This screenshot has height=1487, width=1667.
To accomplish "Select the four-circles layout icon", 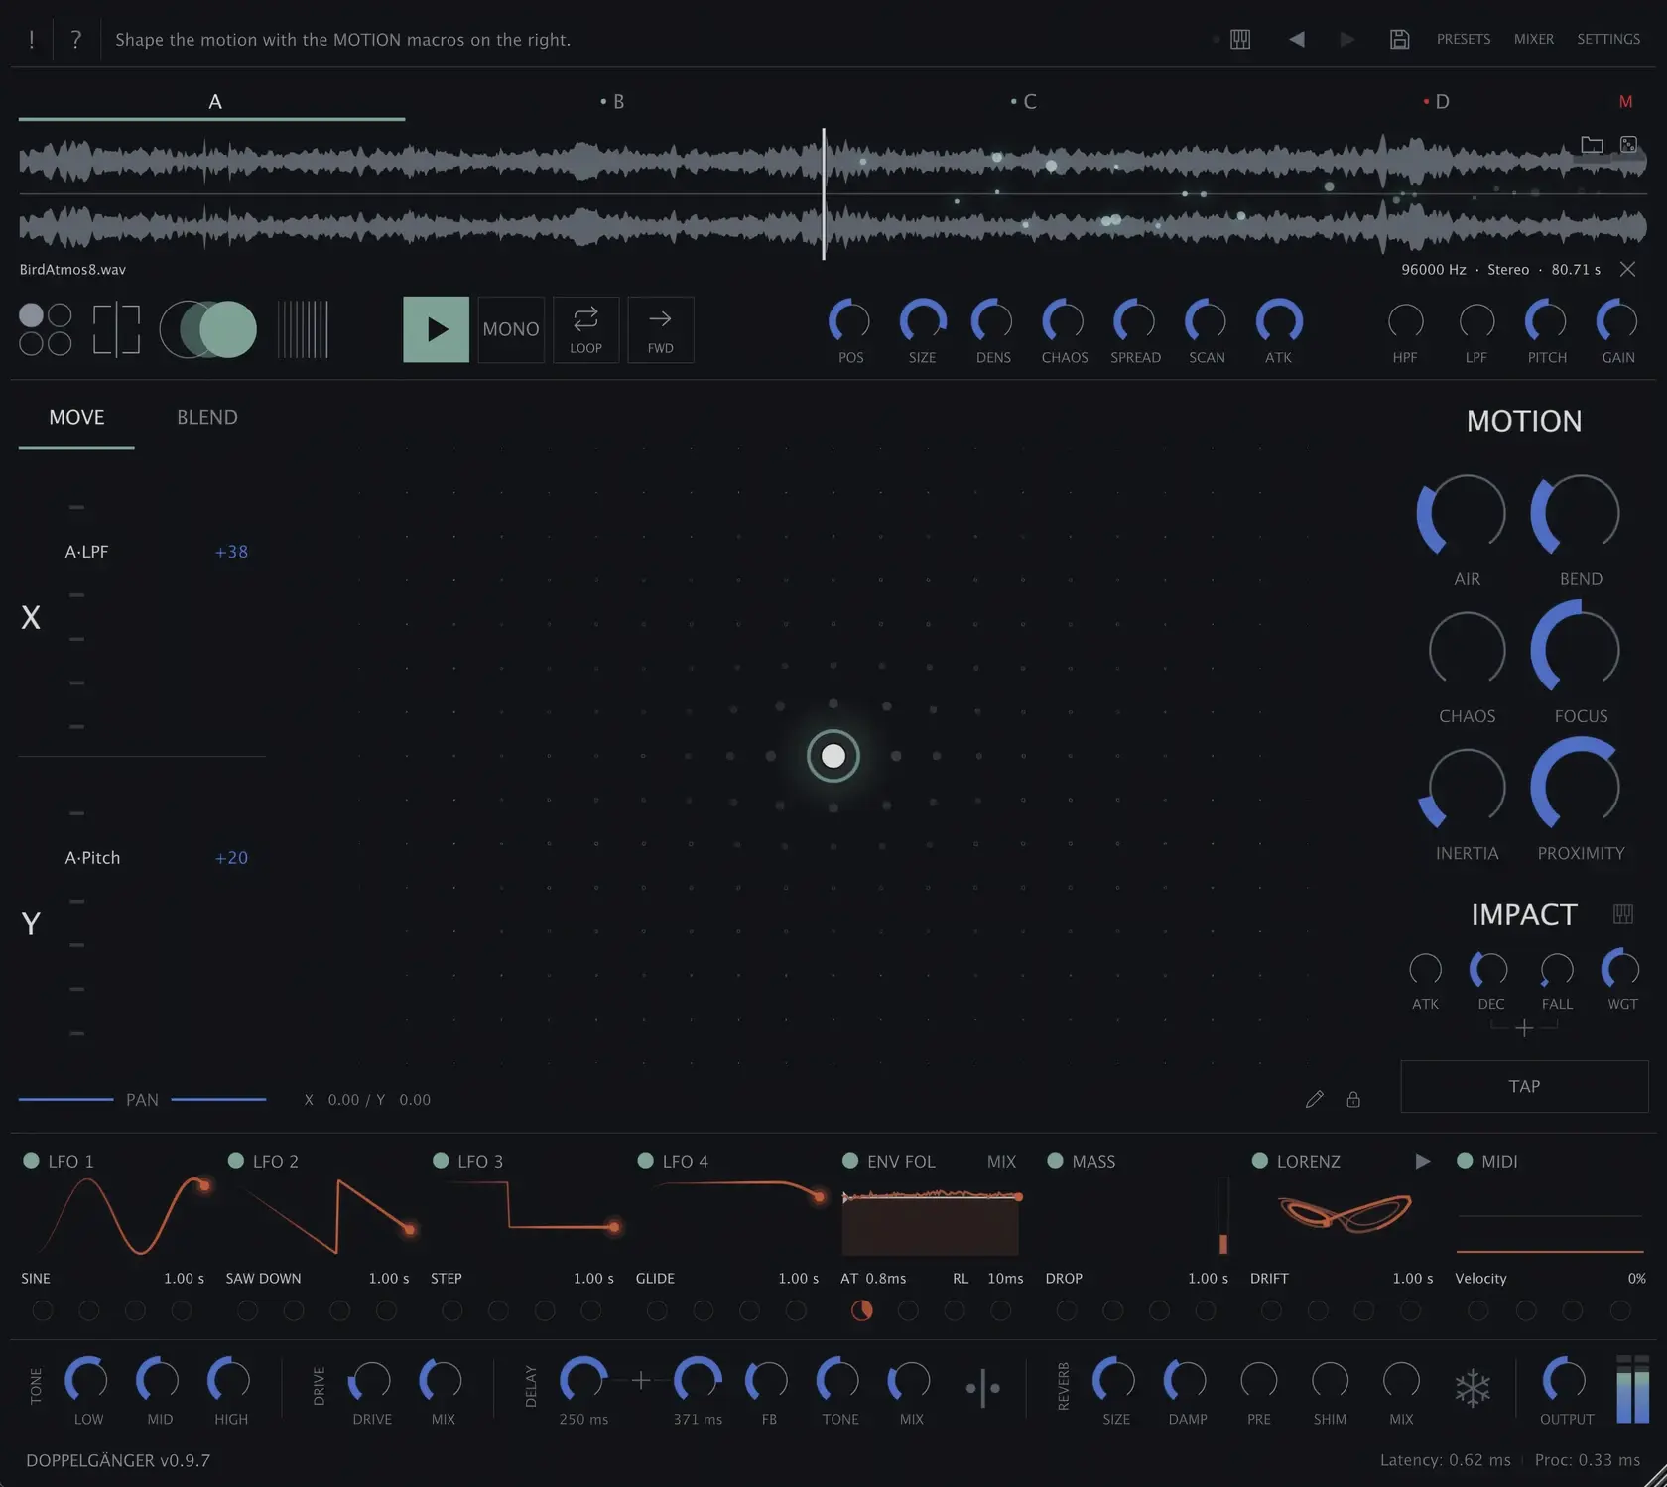I will (x=46, y=329).
